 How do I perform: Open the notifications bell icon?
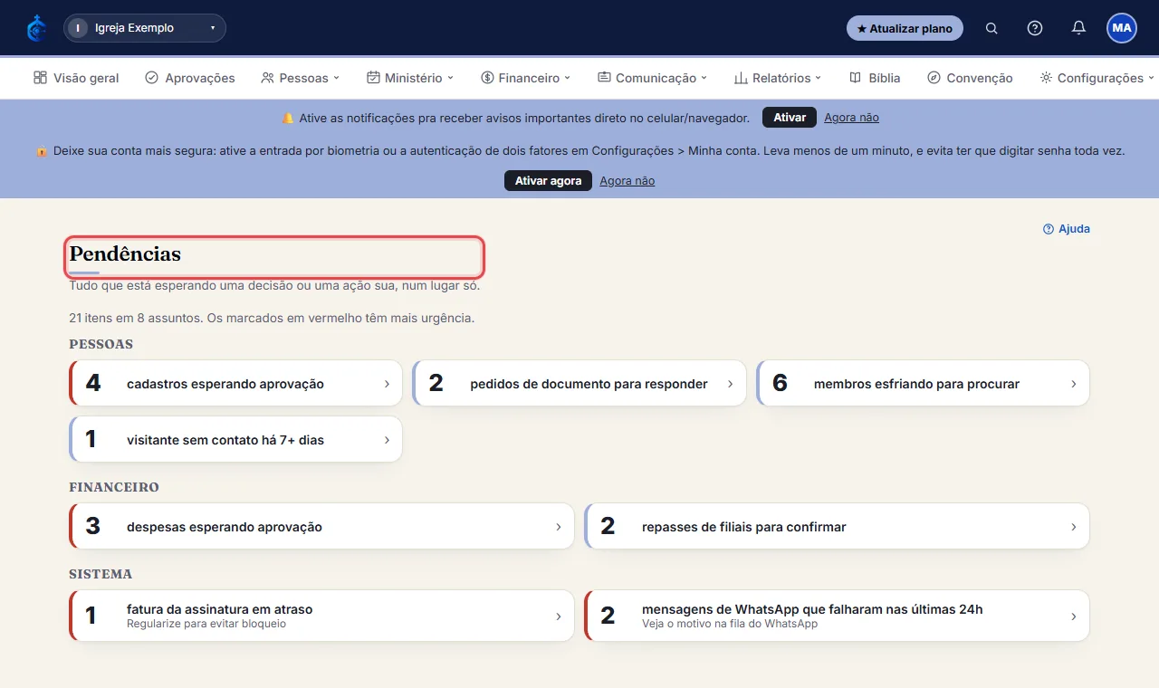point(1078,28)
